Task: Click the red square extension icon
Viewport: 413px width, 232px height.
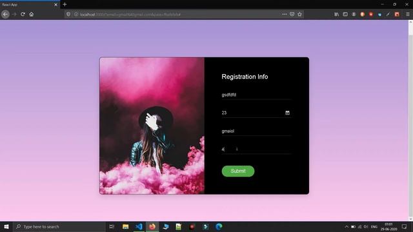Action: point(397,14)
